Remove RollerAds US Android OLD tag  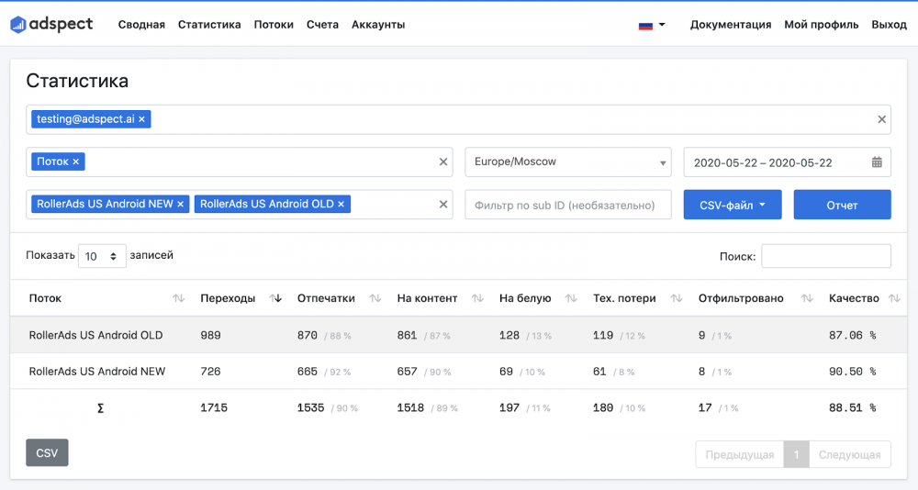tap(341, 205)
